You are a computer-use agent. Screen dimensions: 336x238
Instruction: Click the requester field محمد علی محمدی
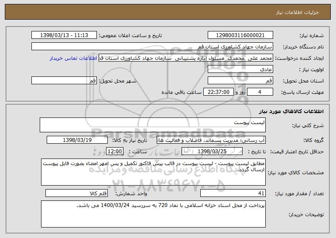tap(186, 58)
